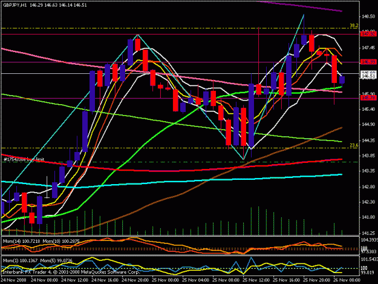
Task: Select the 38.2 Fibonacci level label
Action: point(354,25)
